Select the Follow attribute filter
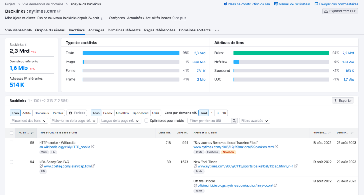 pyautogui.click(x=108, y=113)
